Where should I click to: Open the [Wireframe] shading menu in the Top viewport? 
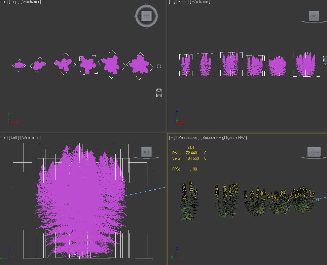tap(31, 2)
